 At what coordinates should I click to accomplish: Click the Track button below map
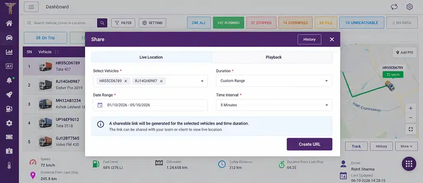pos(356,146)
